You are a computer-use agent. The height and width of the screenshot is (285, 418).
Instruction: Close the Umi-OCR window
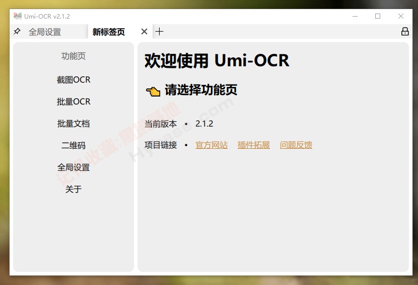[401, 16]
